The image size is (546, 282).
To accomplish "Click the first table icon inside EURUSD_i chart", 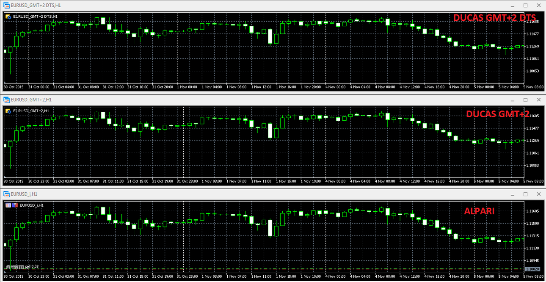I will pyautogui.click(x=8, y=205).
